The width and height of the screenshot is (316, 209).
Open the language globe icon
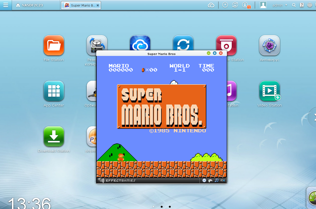tap(310, 5)
